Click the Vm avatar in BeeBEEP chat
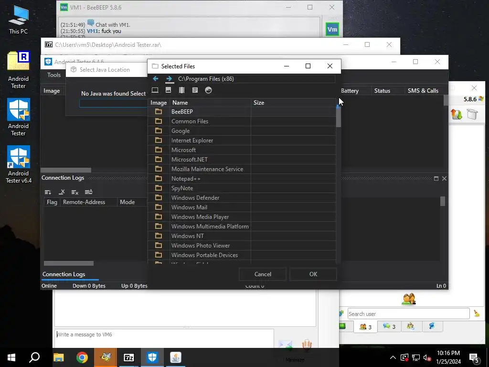489x367 pixels. [332, 29]
